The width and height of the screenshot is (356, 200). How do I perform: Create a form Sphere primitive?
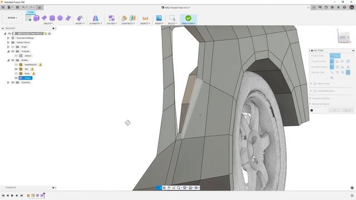tap(60, 18)
